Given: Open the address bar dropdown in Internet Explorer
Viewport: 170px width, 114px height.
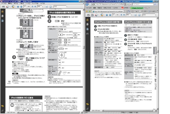Looking at the screenshot, I should (x=125, y=4).
